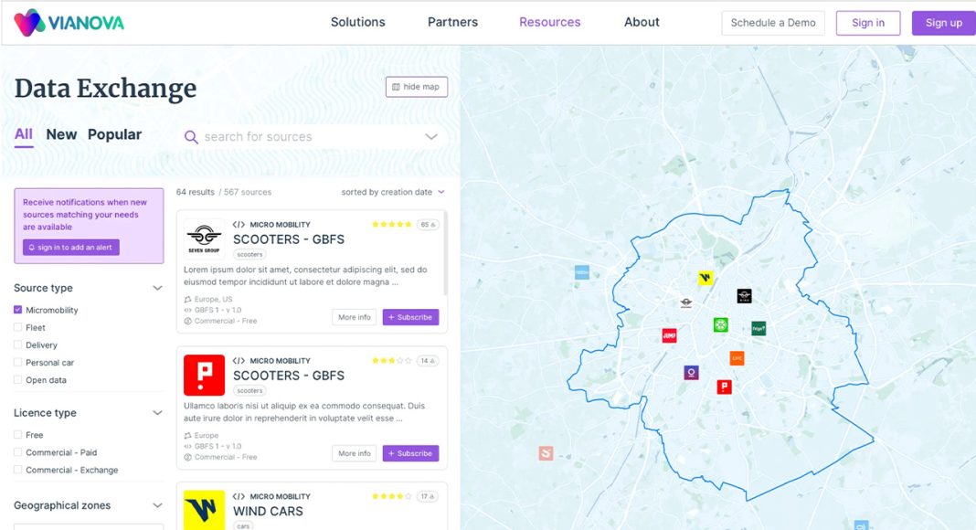The width and height of the screenshot is (976, 530).
Task: Click the Sign up button
Action: 944,23
